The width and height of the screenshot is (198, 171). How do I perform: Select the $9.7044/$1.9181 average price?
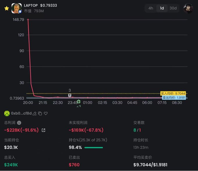[x=150, y=165]
